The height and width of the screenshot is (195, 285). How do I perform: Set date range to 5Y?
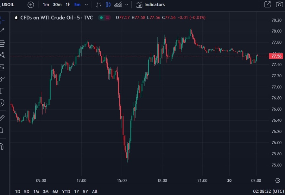[x=85, y=192]
